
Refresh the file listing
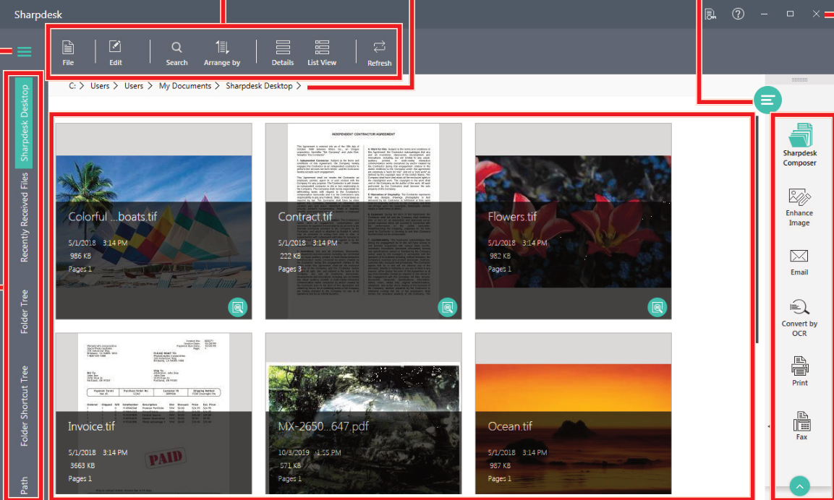pos(379,53)
